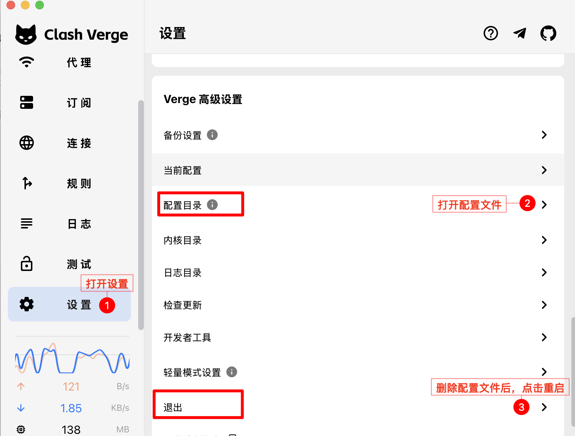Open the 测试 page

pos(69,264)
